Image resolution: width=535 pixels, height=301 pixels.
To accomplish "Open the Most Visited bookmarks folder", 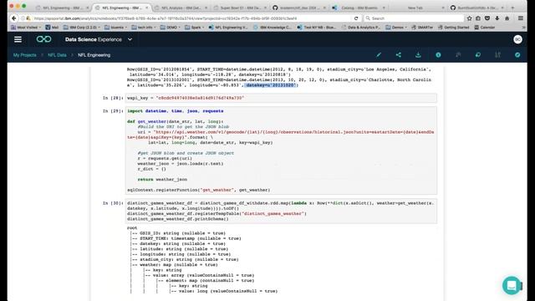I will (x=26, y=28).
